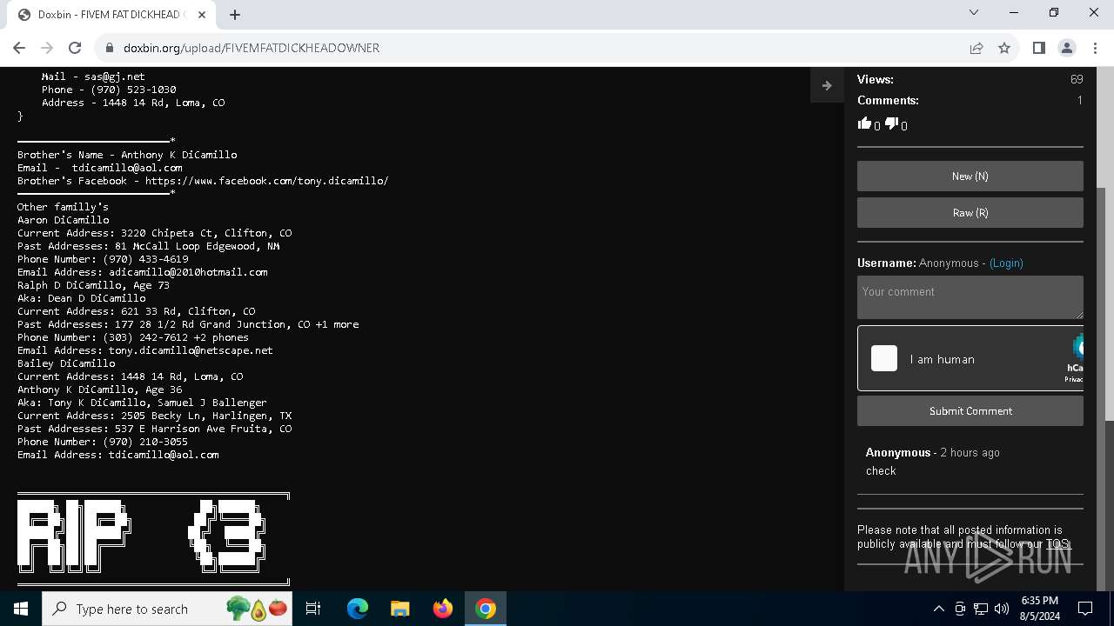Open the TOS link
This screenshot has height=626, width=1114.
click(1057, 544)
